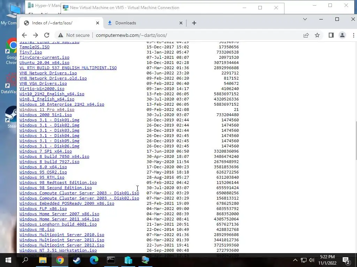
Task: Open Steam from the taskbar
Action: (x=77, y=260)
